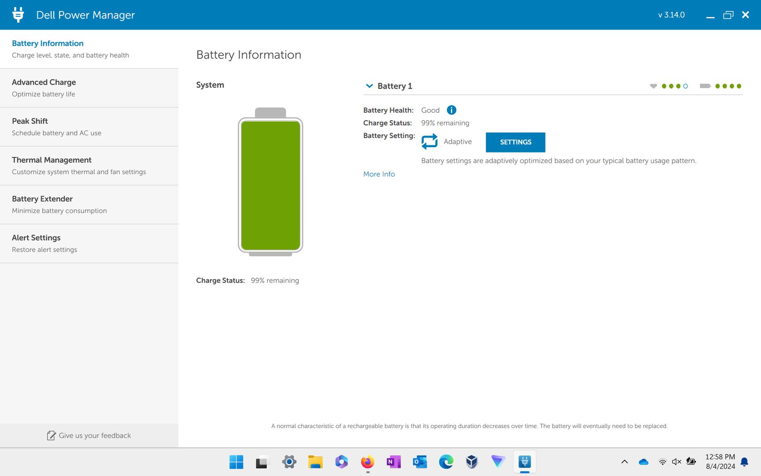Click the OneDrive cloud icon in system tray

click(643, 462)
